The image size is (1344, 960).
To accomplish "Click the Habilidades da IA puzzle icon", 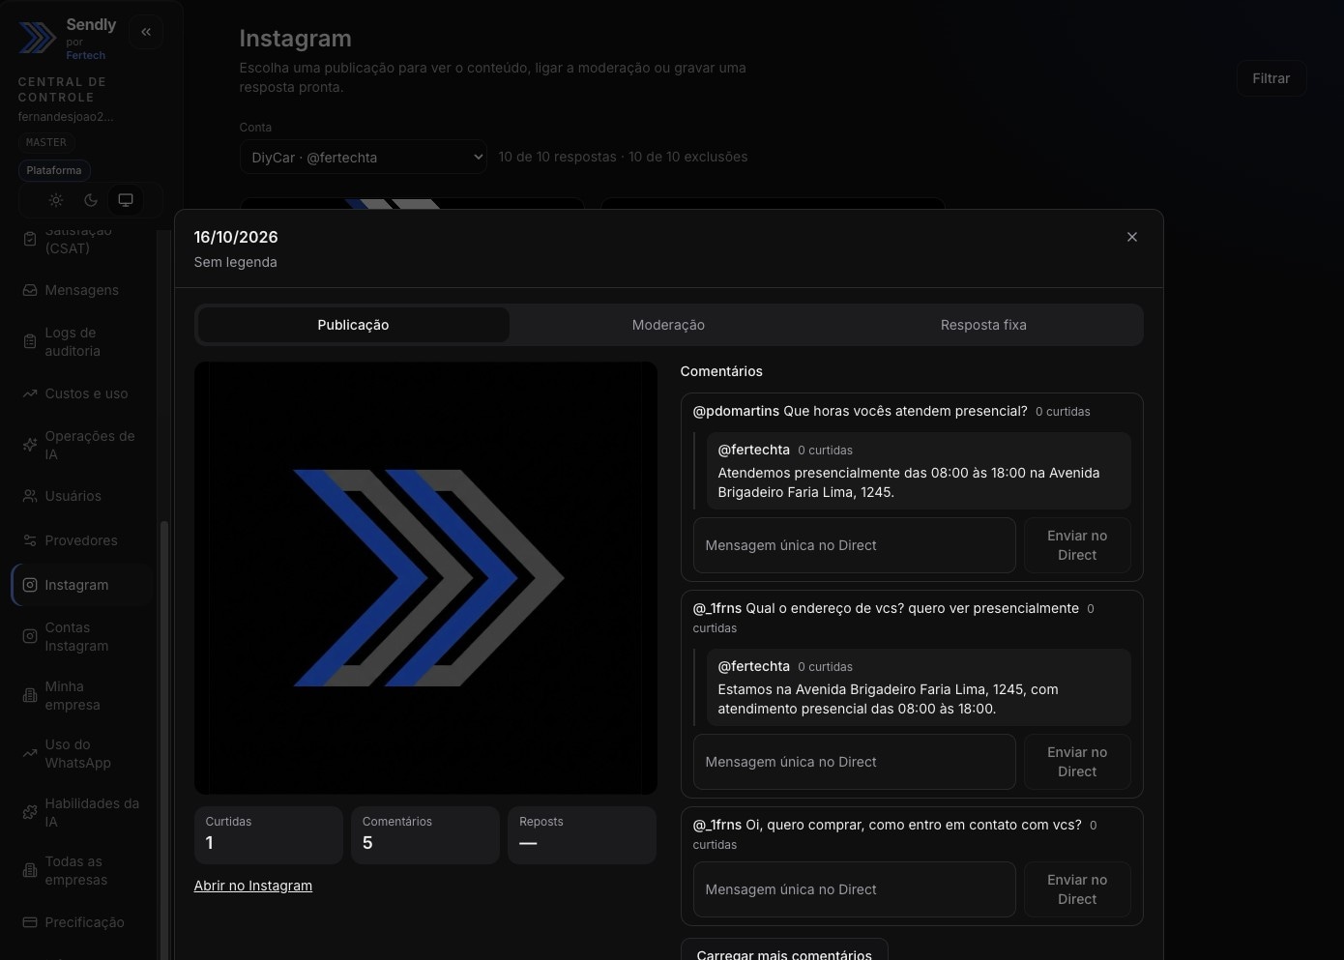I will (x=30, y=812).
